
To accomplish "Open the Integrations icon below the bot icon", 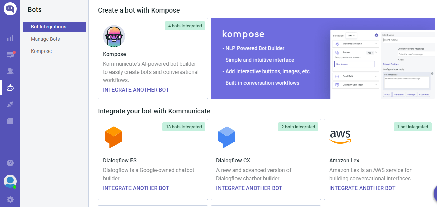I will 10,104.
